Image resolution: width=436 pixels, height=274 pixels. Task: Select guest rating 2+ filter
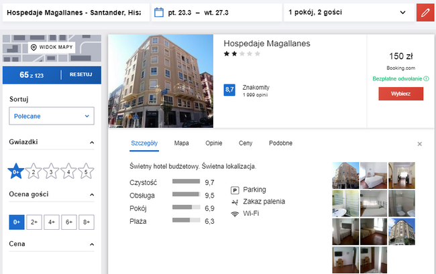click(34, 222)
